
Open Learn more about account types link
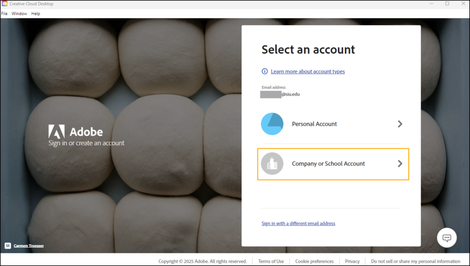[x=308, y=72]
